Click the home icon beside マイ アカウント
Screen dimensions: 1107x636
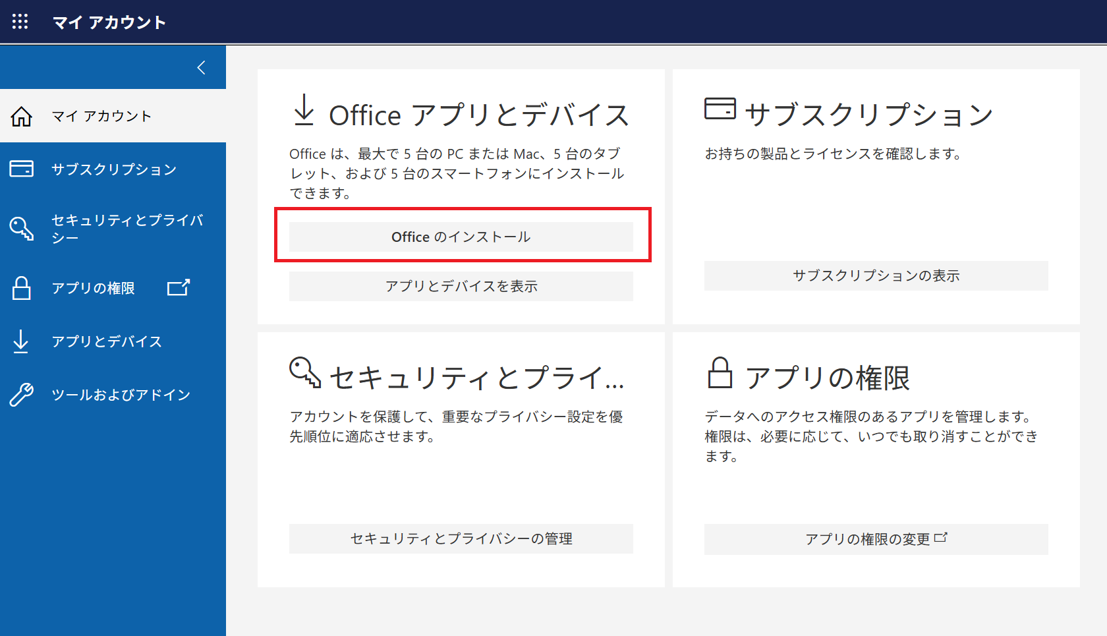(21, 116)
